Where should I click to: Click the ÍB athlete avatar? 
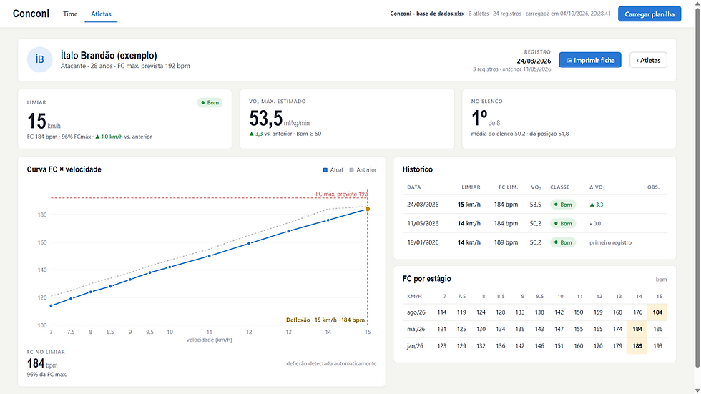pyautogui.click(x=40, y=59)
